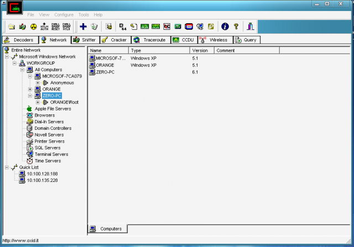Collapse the MICROSOF-7CA079 tree node
The image size is (354, 247).
[x=30, y=76]
